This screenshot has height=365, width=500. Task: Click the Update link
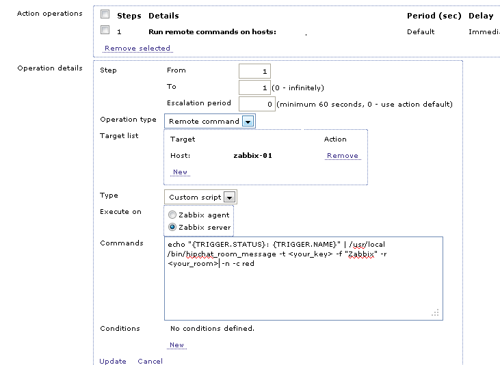[113, 361]
